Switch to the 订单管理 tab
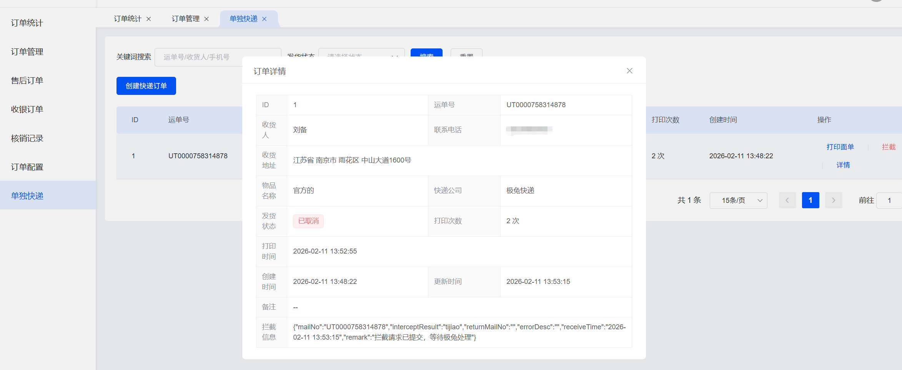The width and height of the screenshot is (902, 370). tap(185, 19)
